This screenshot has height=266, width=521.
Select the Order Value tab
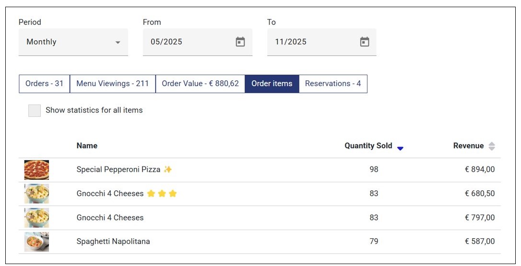(200, 84)
